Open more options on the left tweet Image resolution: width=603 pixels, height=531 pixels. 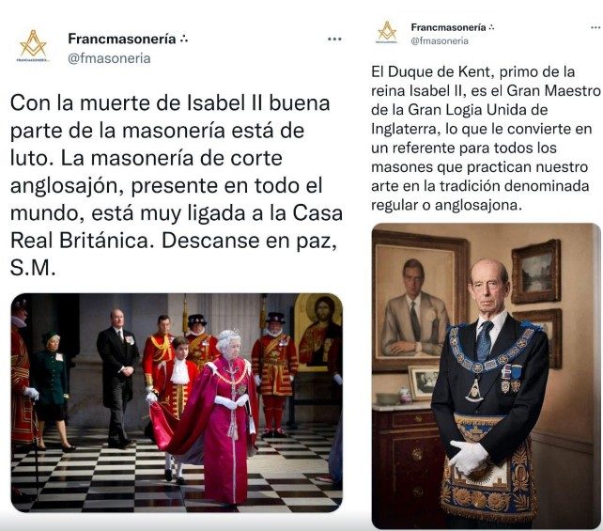334,39
